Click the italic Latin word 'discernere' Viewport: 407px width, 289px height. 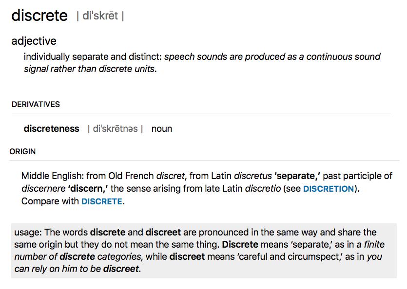(x=42, y=189)
